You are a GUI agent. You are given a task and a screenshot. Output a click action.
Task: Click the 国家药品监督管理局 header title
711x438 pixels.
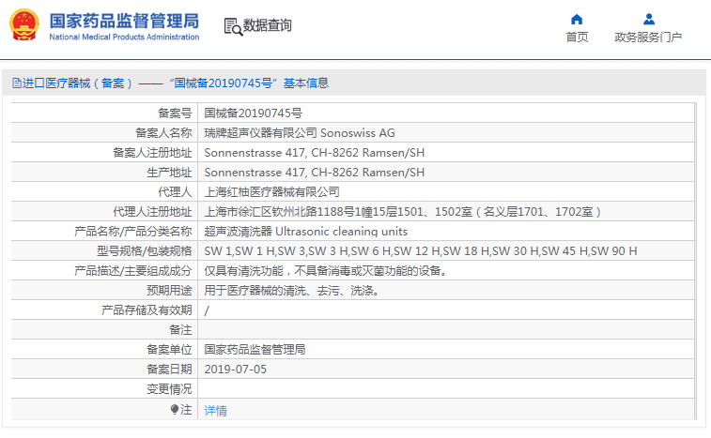(x=124, y=21)
